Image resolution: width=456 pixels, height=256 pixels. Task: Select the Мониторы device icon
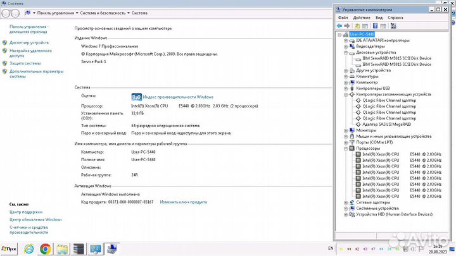[x=352, y=130]
